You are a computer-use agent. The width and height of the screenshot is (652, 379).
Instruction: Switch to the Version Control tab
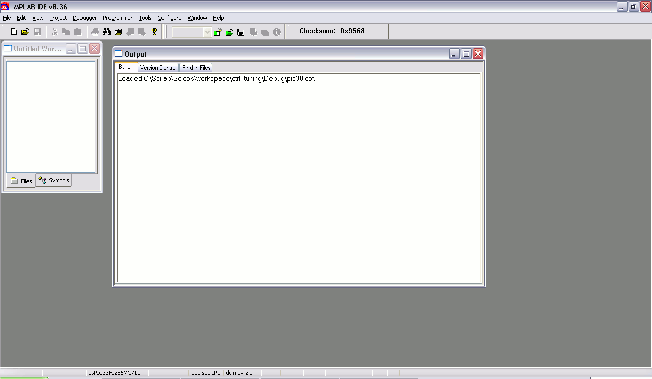(x=158, y=68)
